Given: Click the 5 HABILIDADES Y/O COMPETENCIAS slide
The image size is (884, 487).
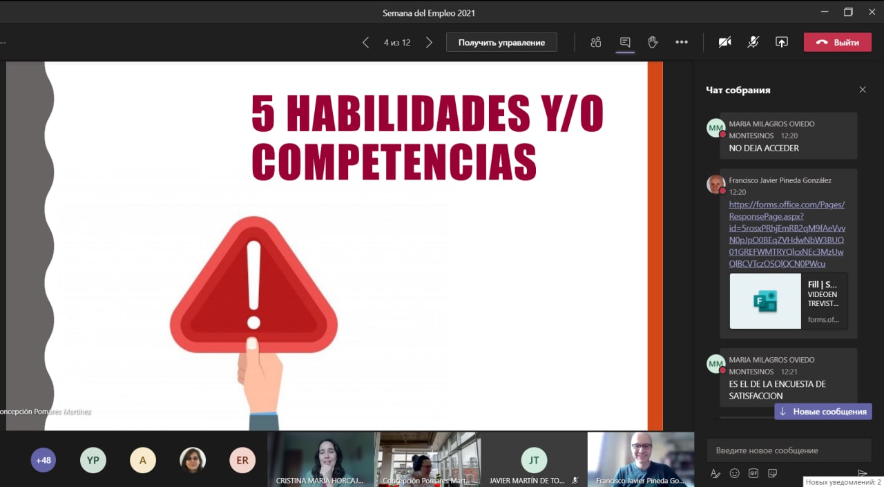Looking at the screenshot, I should click(334, 246).
